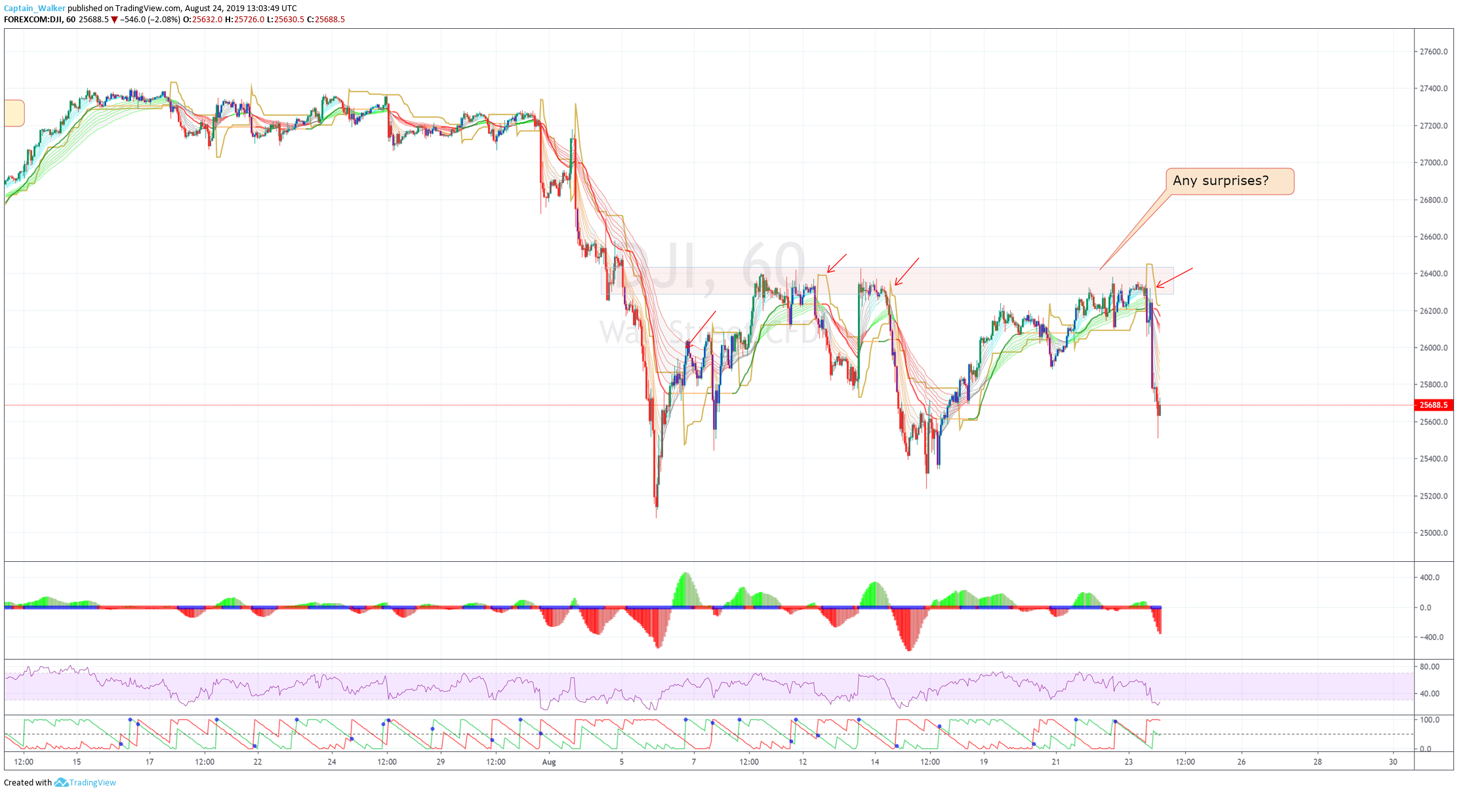The image size is (1458, 794).
Task: Click the 'Aug' label on the time axis
Action: (x=549, y=762)
